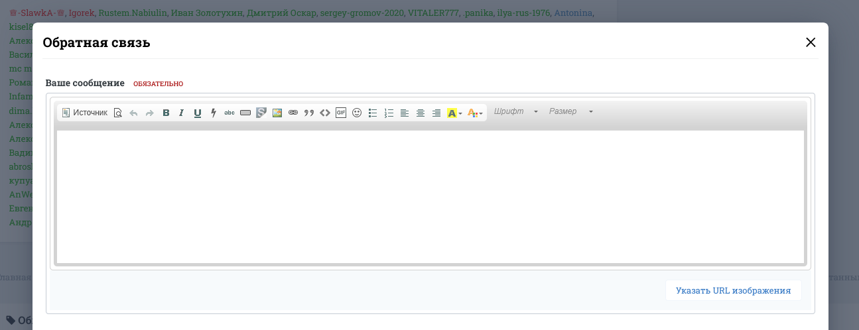Viewport: 859px width, 330px height.
Task: Toggle underline formatting
Action: [198, 113]
